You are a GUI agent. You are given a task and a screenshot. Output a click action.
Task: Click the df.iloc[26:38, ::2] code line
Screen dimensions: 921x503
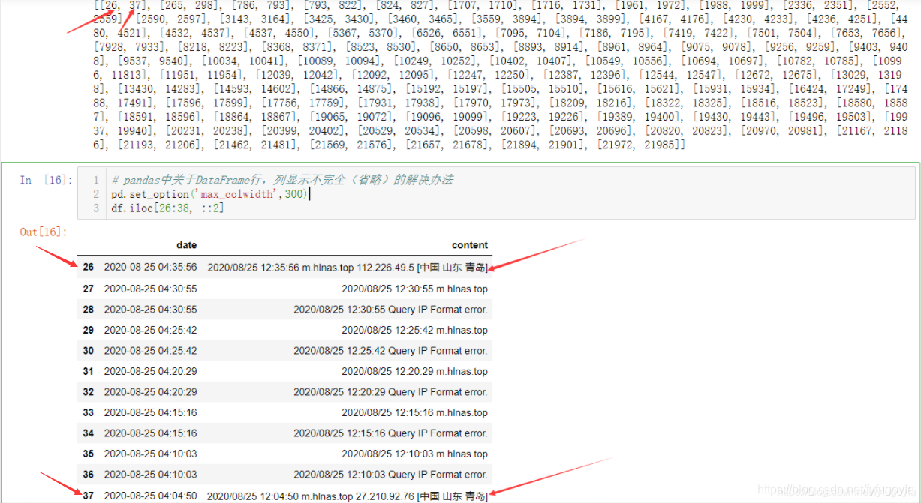point(167,208)
